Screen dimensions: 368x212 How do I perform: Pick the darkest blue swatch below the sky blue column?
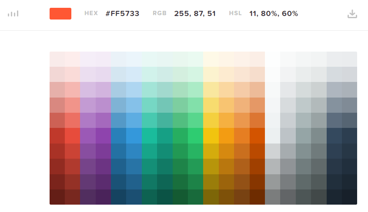tap(134, 197)
